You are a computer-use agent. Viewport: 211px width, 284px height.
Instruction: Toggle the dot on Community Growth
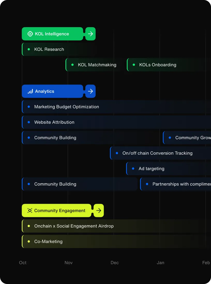(x=170, y=138)
